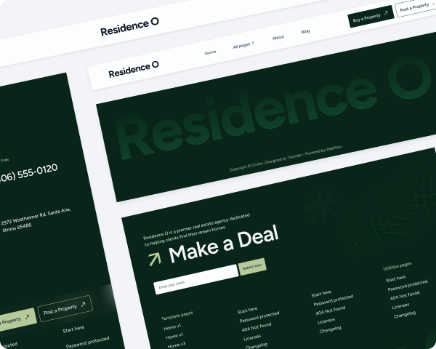Click the top Residence O header logo

(x=129, y=27)
